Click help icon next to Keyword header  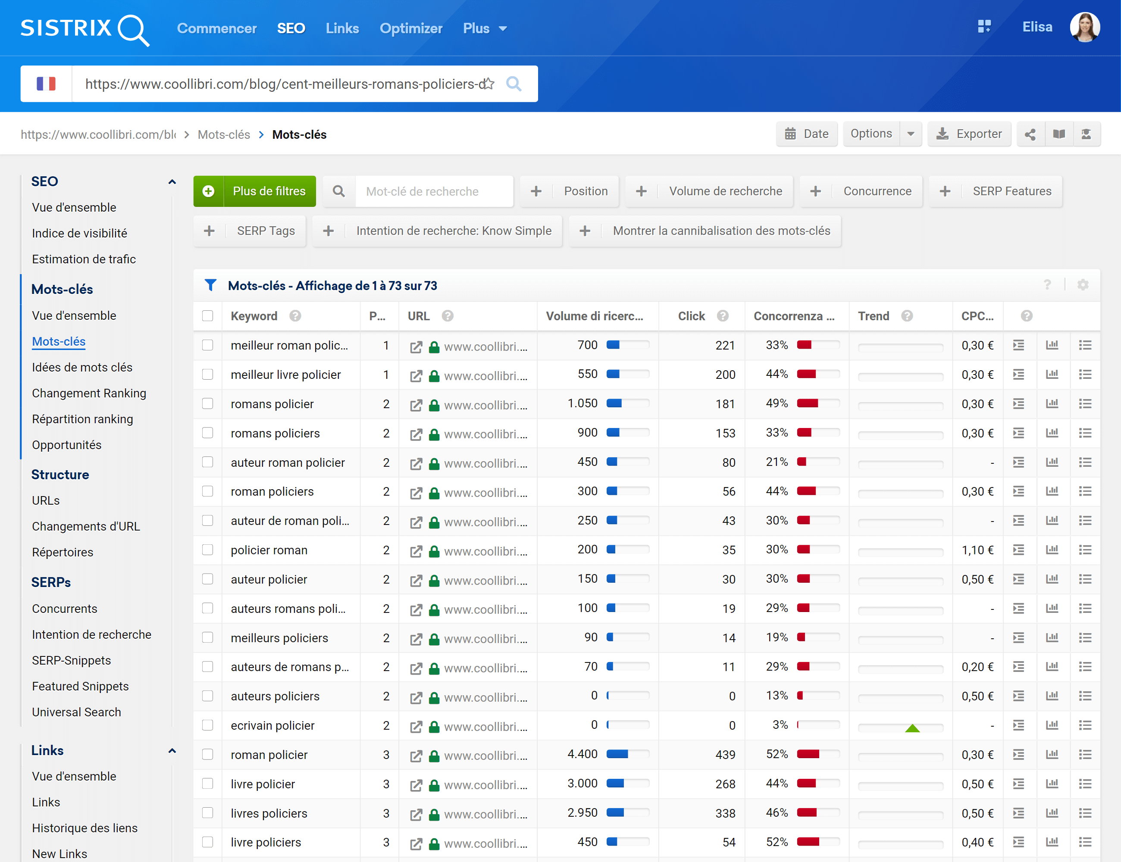coord(295,316)
